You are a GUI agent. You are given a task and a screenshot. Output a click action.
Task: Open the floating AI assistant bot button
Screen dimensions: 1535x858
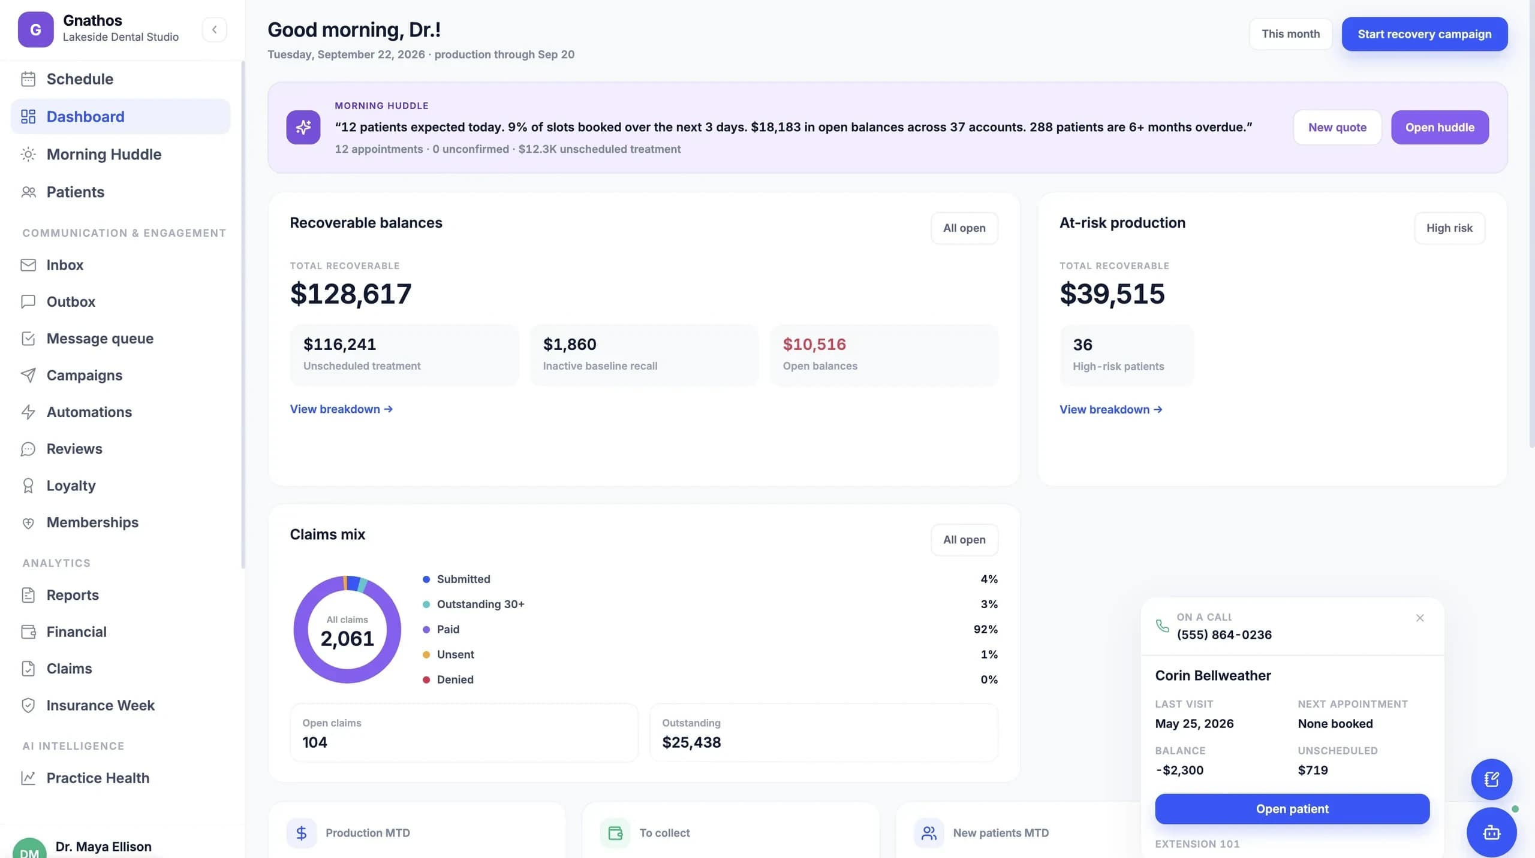click(1491, 832)
